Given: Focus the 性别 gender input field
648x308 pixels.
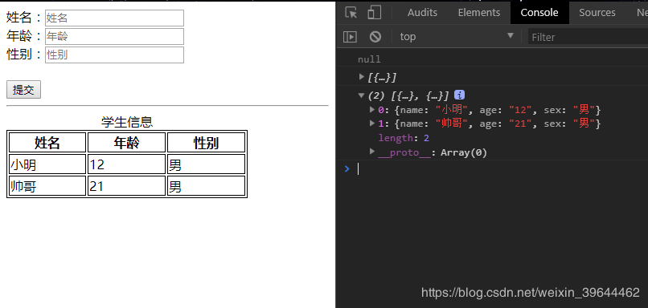Looking at the screenshot, I should [x=114, y=55].
